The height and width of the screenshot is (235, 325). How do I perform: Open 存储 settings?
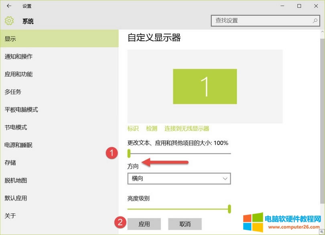59,163
